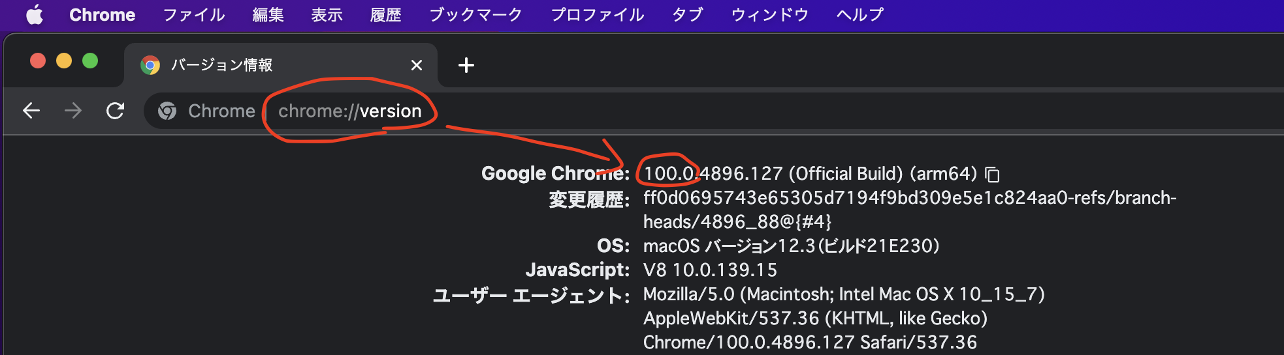Click the revision hash starting ff0d0695743e

coord(910,198)
